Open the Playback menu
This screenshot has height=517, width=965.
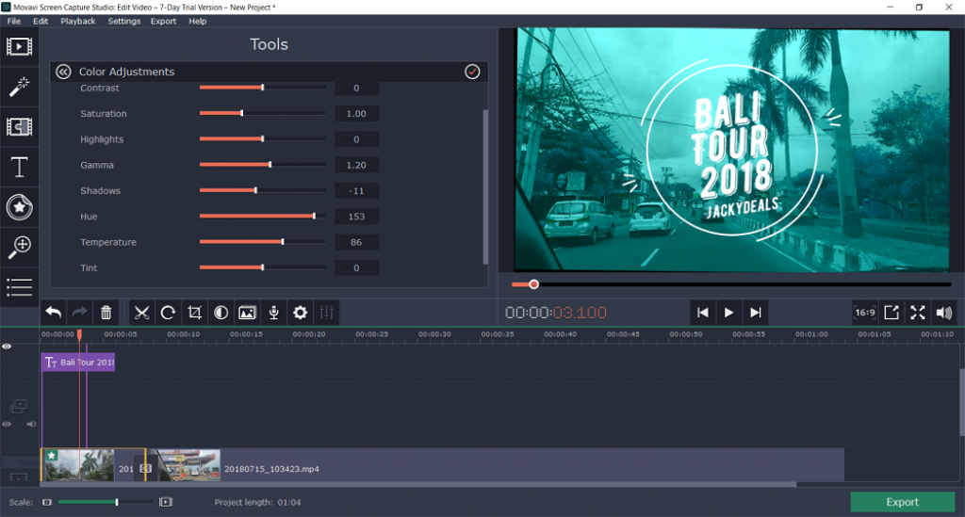pos(78,21)
